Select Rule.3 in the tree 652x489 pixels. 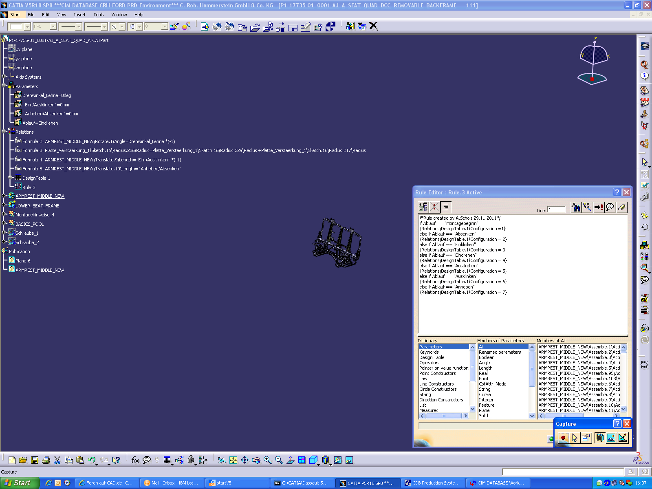(x=29, y=187)
